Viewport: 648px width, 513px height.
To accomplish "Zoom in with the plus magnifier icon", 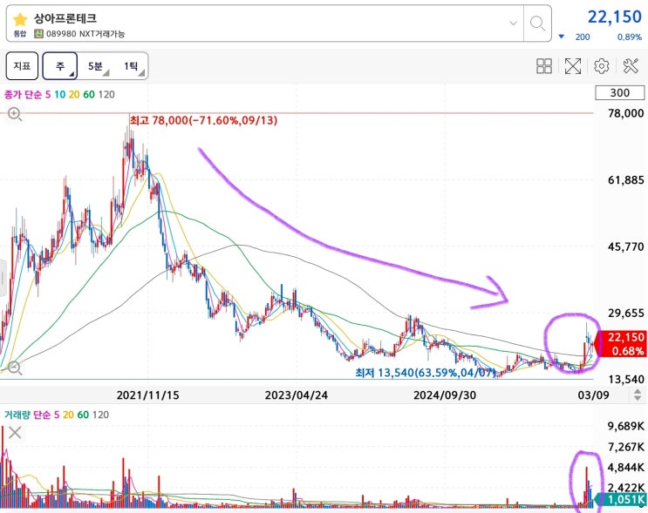I will pos(15,114).
